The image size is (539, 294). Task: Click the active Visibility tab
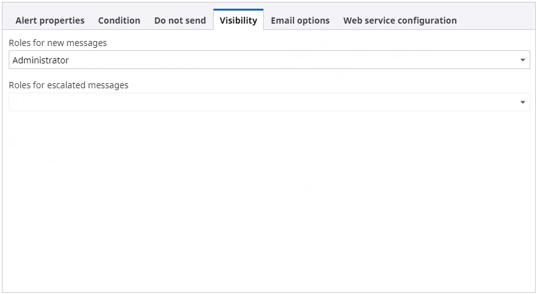coord(238,21)
